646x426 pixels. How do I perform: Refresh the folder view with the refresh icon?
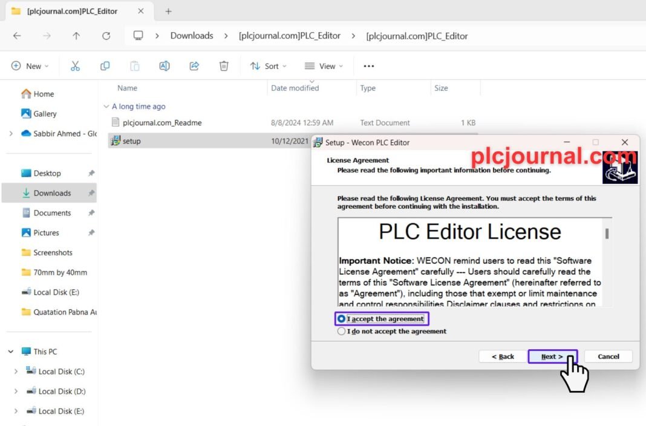[x=106, y=36]
